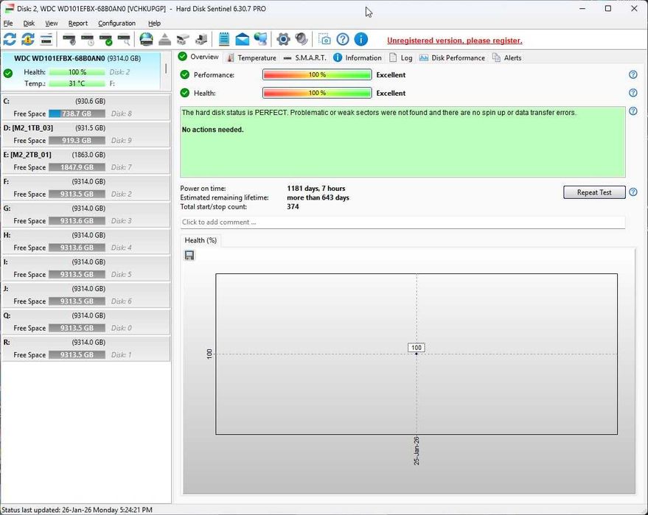Select drive H: in the partition list
Viewport: 648px width, 515px height.
point(86,242)
